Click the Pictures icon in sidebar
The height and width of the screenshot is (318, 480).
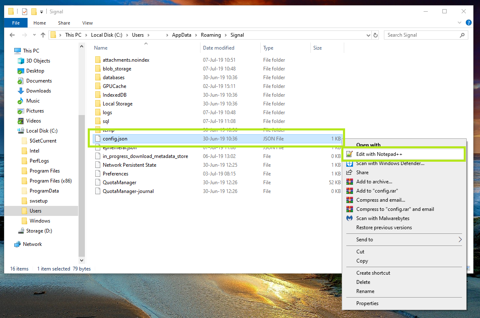21,111
